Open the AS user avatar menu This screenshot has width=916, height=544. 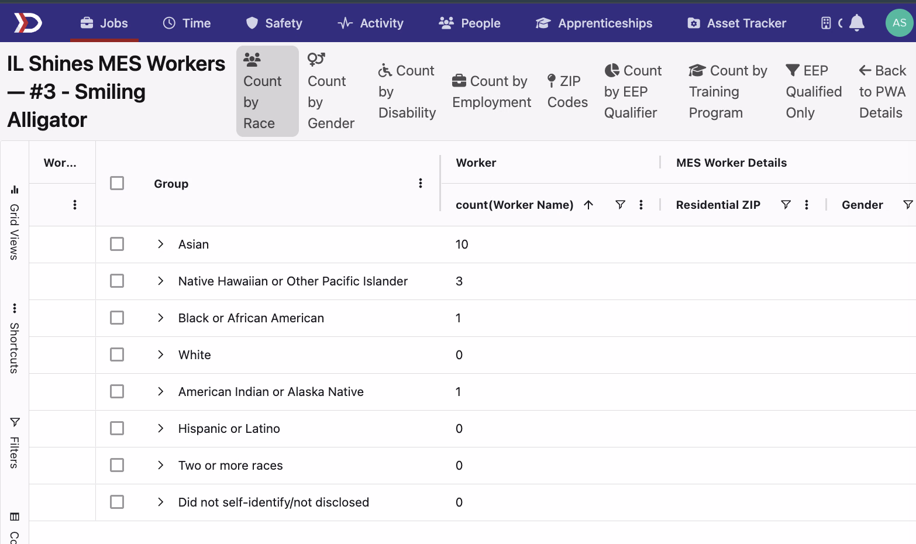pos(899,23)
